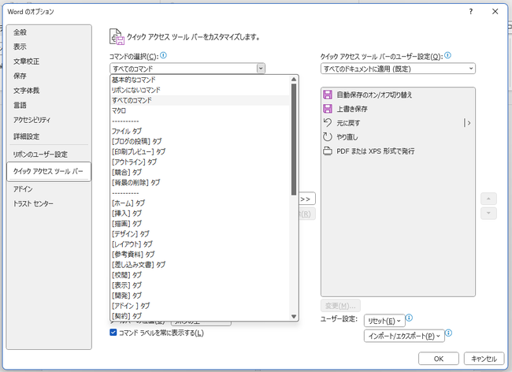Click info icon next to クイック アクセス ツール バーのユーザー設定

pos(447,55)
